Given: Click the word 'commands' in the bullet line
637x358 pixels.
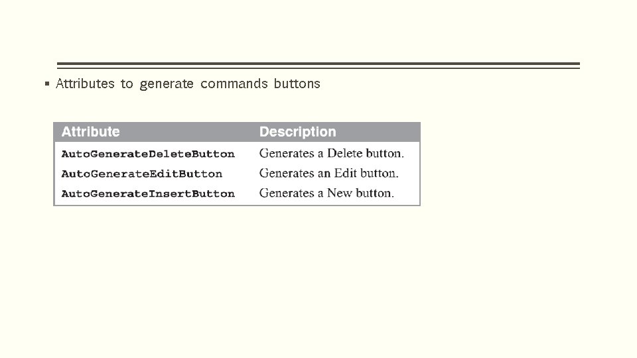Looking at the screenshot, I should click(234, 84).
